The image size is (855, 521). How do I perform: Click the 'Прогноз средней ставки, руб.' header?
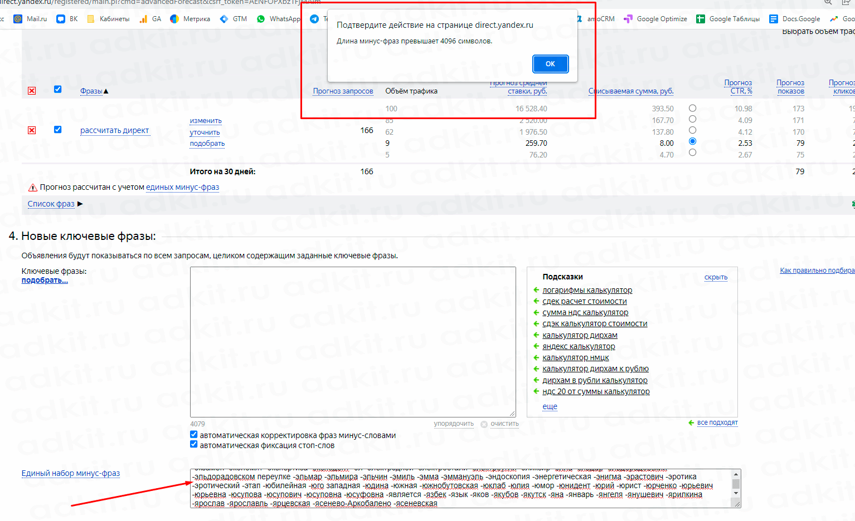pyautogui.click(x=518, y=87)
